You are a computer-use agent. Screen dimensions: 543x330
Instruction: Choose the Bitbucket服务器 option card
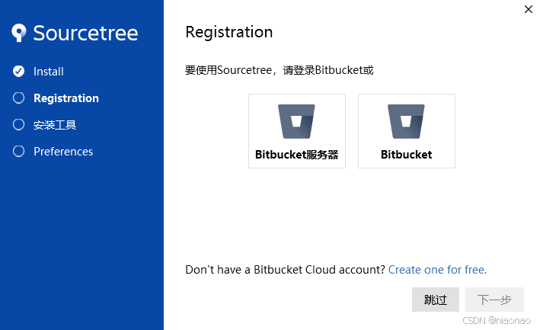click(297, 131)
